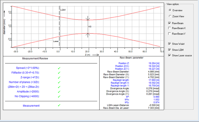199x122 pixels.
Task: Click the M²y value 0.974
Action: pyautogui.click(x=156, y=102)
